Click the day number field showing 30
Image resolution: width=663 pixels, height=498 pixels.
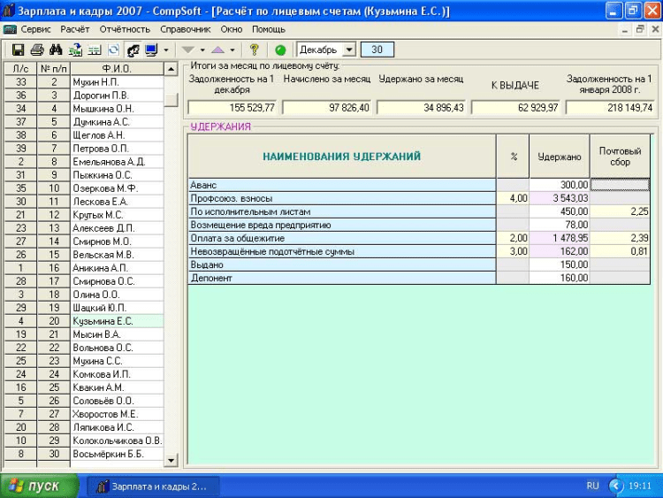pos(377,50)
